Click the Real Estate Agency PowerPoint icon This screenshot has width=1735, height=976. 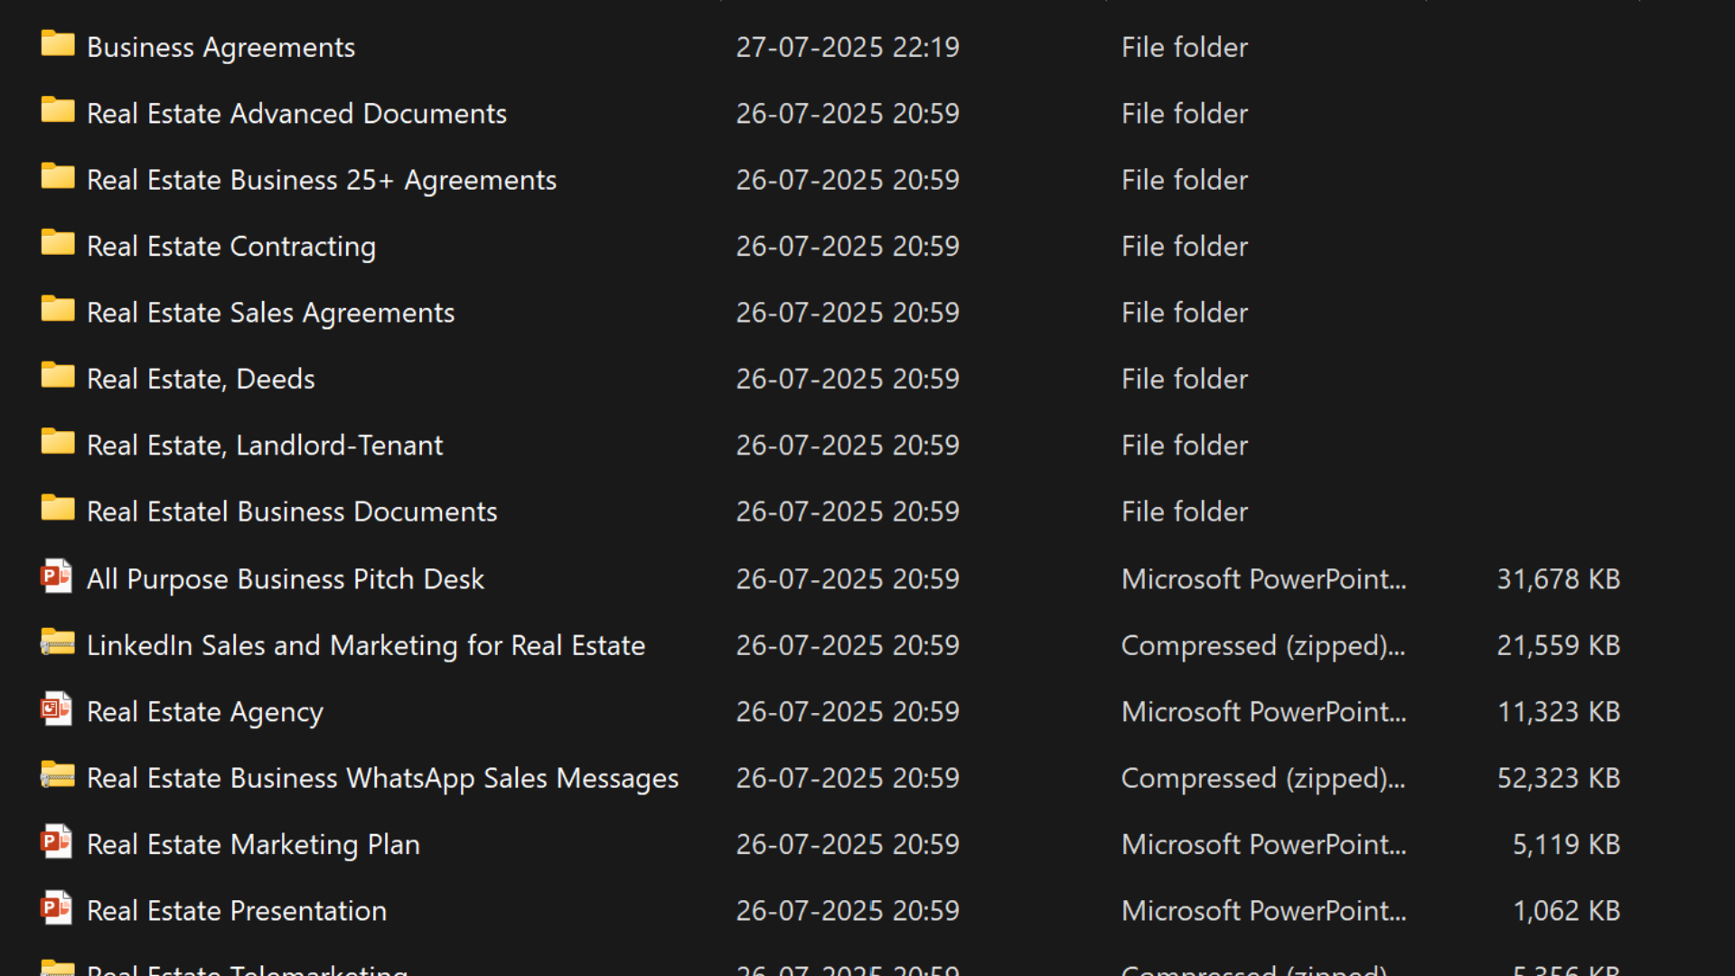pyautogui.click(x=56, y=709)
